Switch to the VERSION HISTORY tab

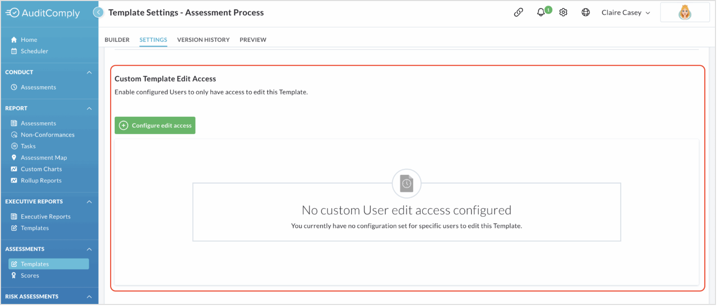(203, 40)
